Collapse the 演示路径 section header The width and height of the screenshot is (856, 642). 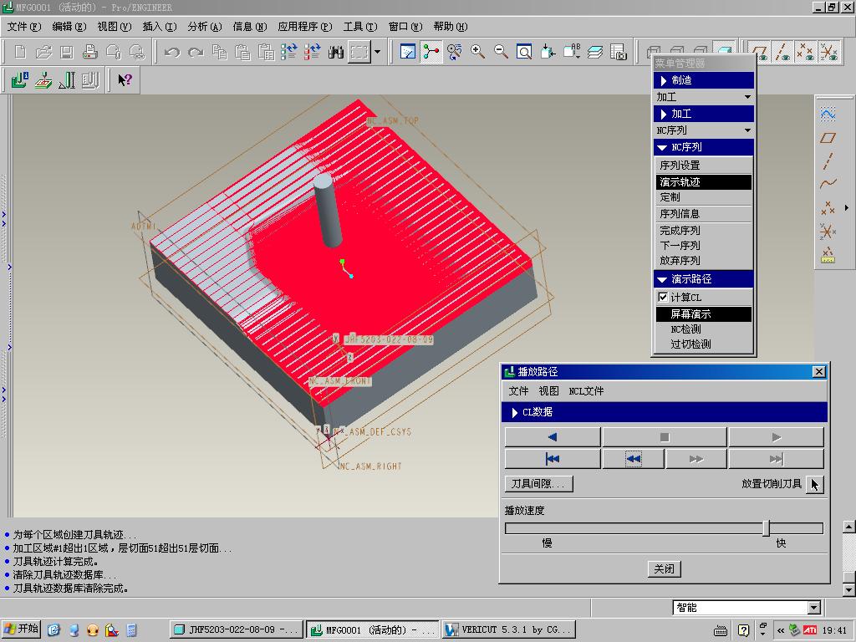coord(703,279)
